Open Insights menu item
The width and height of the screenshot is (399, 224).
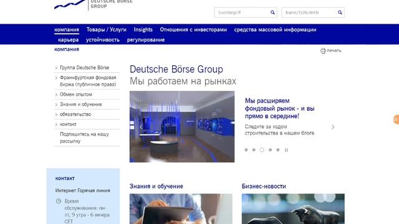[143, 30]
